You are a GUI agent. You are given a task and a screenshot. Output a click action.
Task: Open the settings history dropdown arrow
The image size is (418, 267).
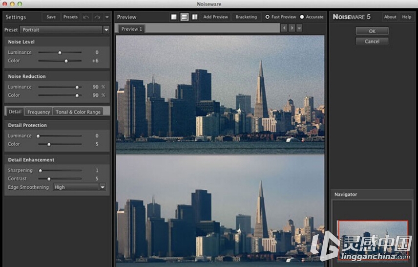107,17
